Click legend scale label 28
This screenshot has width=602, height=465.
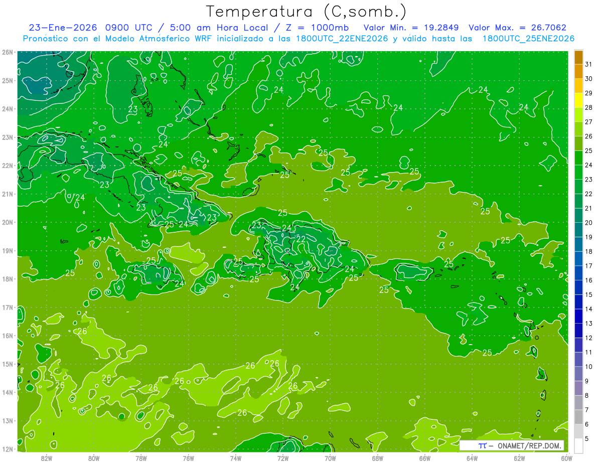point(589,107)
